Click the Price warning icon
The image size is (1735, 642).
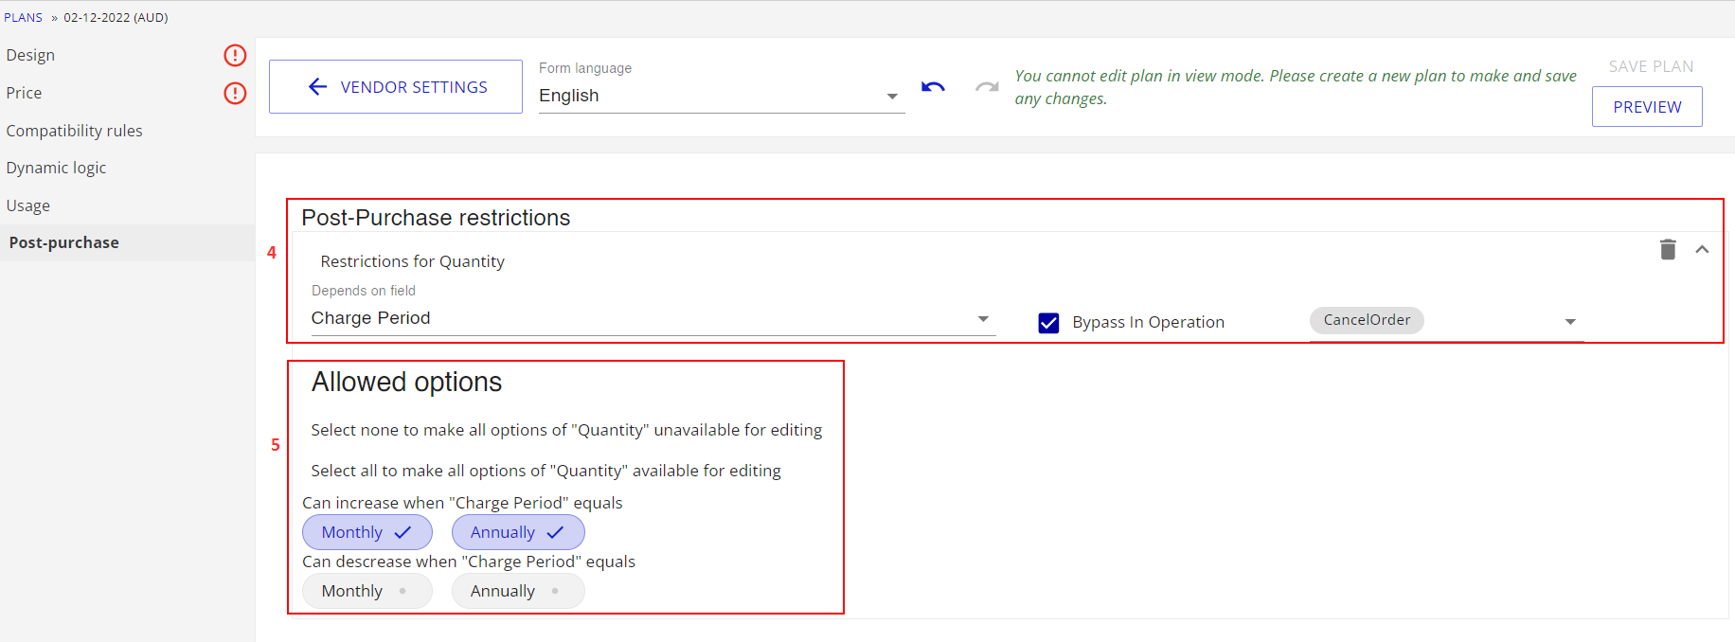coord(235,93)
